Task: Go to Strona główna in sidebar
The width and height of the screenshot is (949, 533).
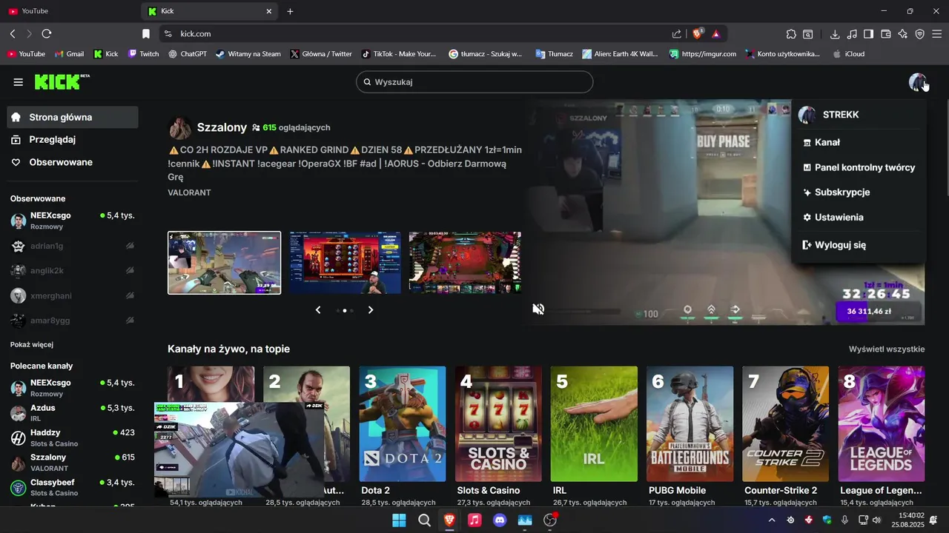Action: click(x=73, y=117)
